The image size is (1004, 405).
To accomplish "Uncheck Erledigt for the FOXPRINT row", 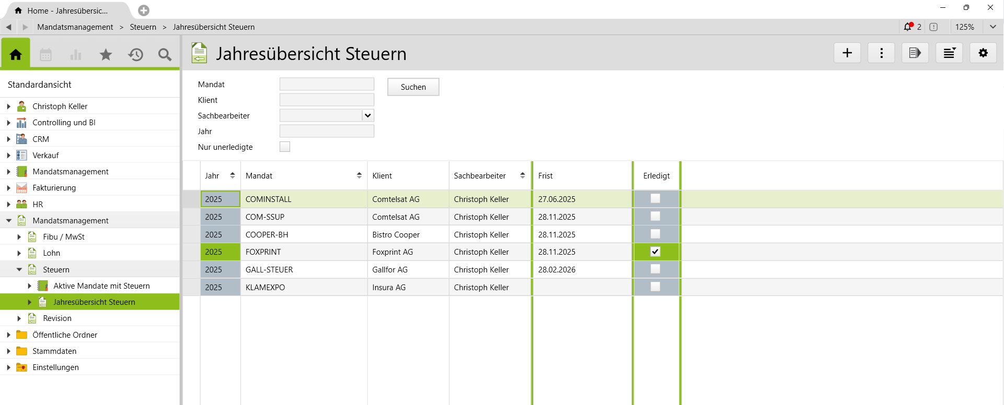I will [655, 252].
